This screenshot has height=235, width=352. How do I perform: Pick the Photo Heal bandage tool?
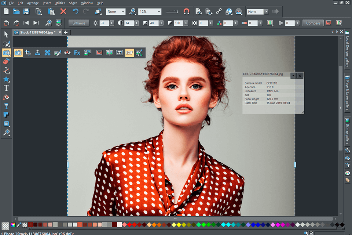tap(47, 53)
